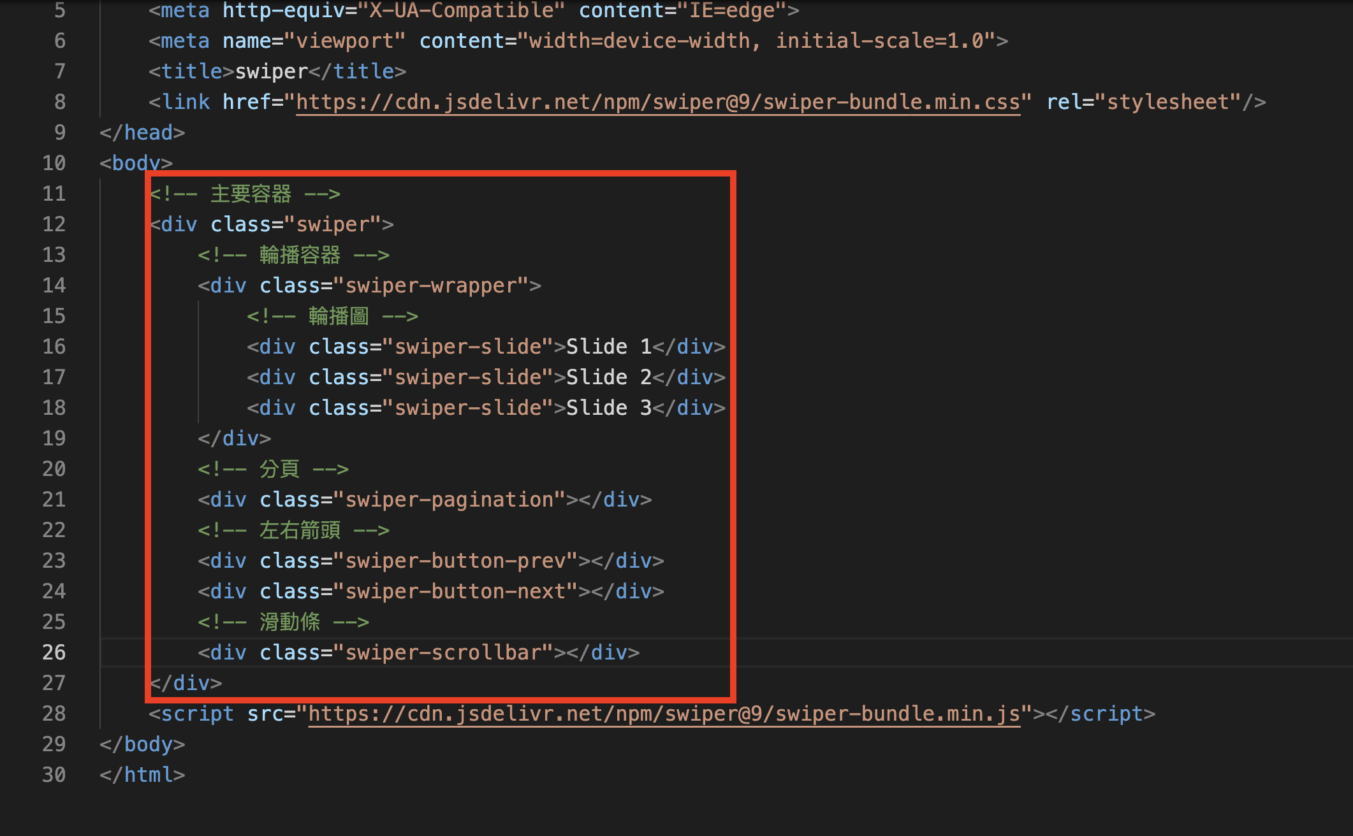Click the "swiper-scrollbar" class value
The height and width of the screenshot is (836, 1353).
(x=442, y=652)
